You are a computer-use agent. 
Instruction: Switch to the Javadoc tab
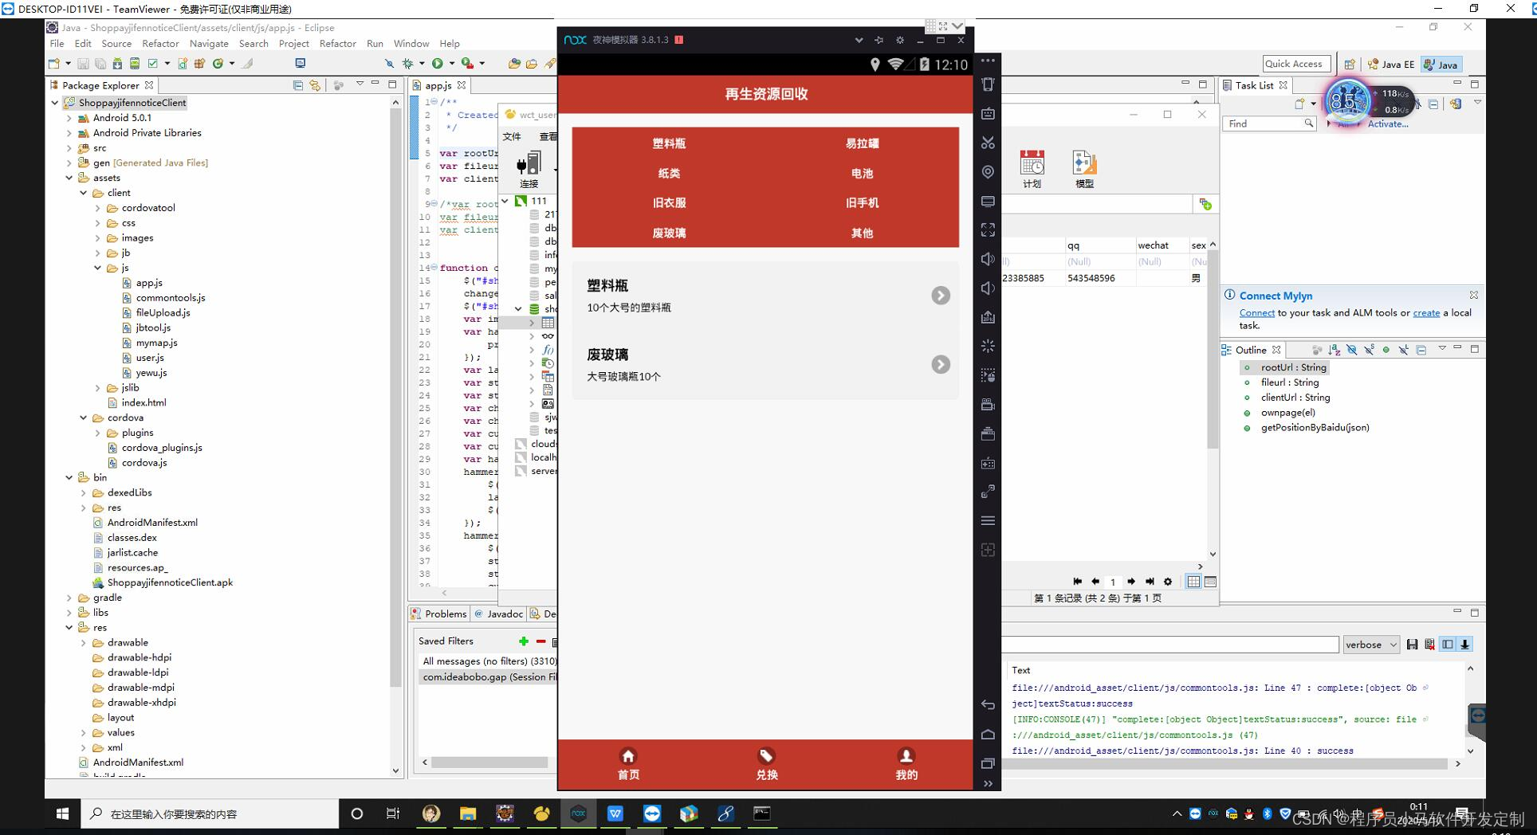coord(505,614)
